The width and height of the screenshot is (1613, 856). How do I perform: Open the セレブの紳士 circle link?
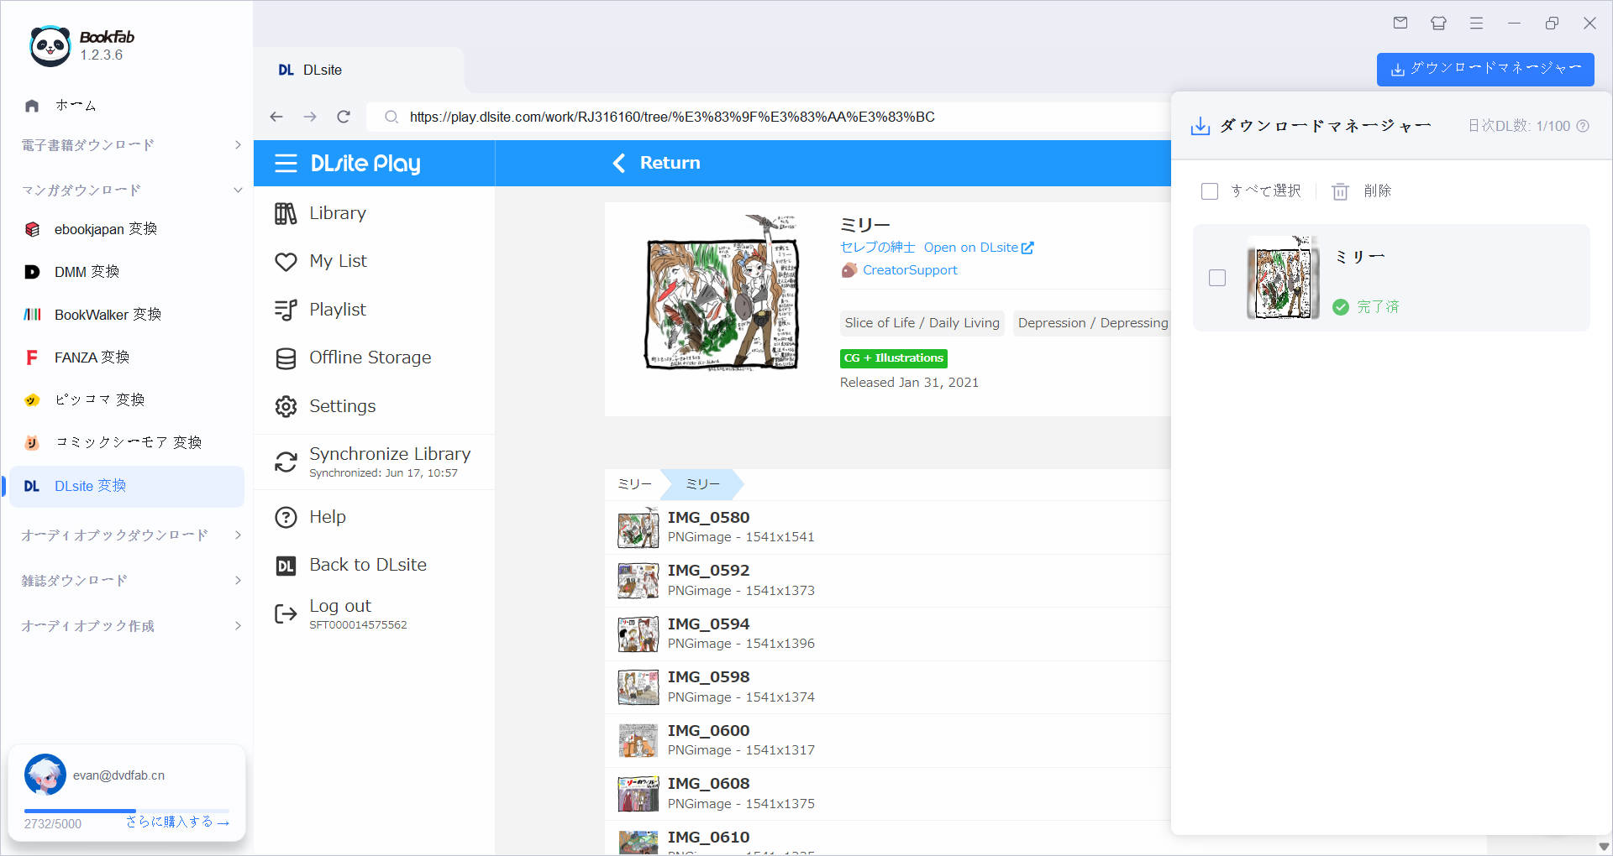(877, 248)
